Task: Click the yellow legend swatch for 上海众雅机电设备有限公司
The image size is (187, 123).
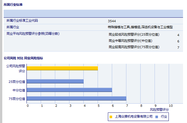Action: [x=111, y=116]
